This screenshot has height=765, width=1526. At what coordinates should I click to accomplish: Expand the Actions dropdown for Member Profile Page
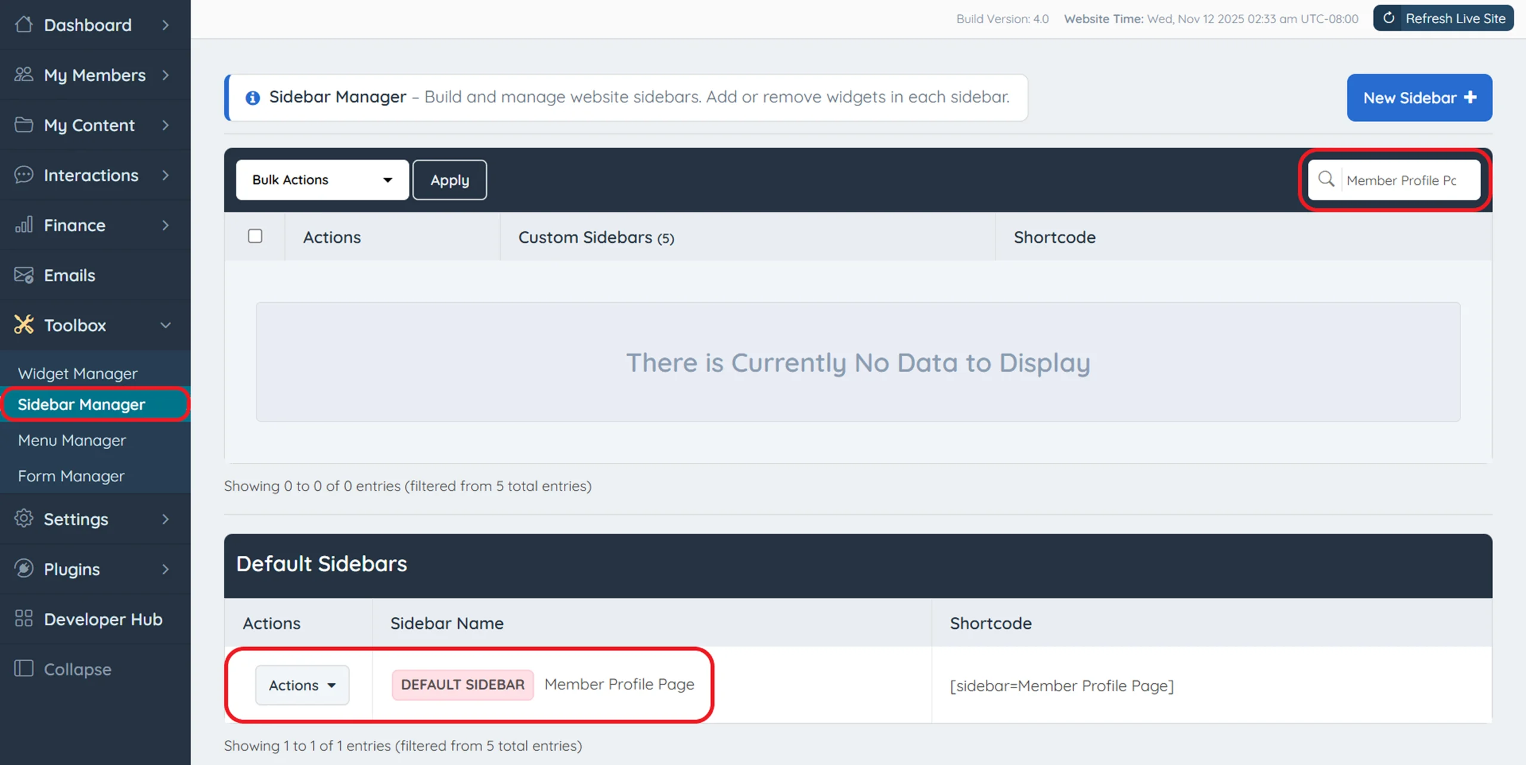[x=302, y=685]
